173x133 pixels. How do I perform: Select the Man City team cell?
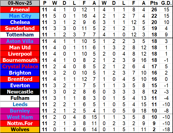20,16
